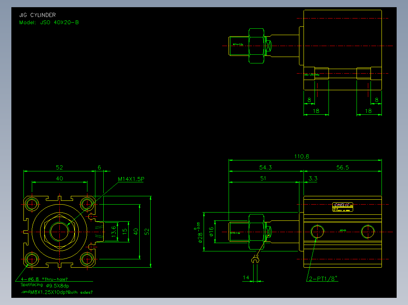This screenshot has height=305, width=408.
Task: Select the small JSO40 text between ports
Action: [x=343, y=230]
